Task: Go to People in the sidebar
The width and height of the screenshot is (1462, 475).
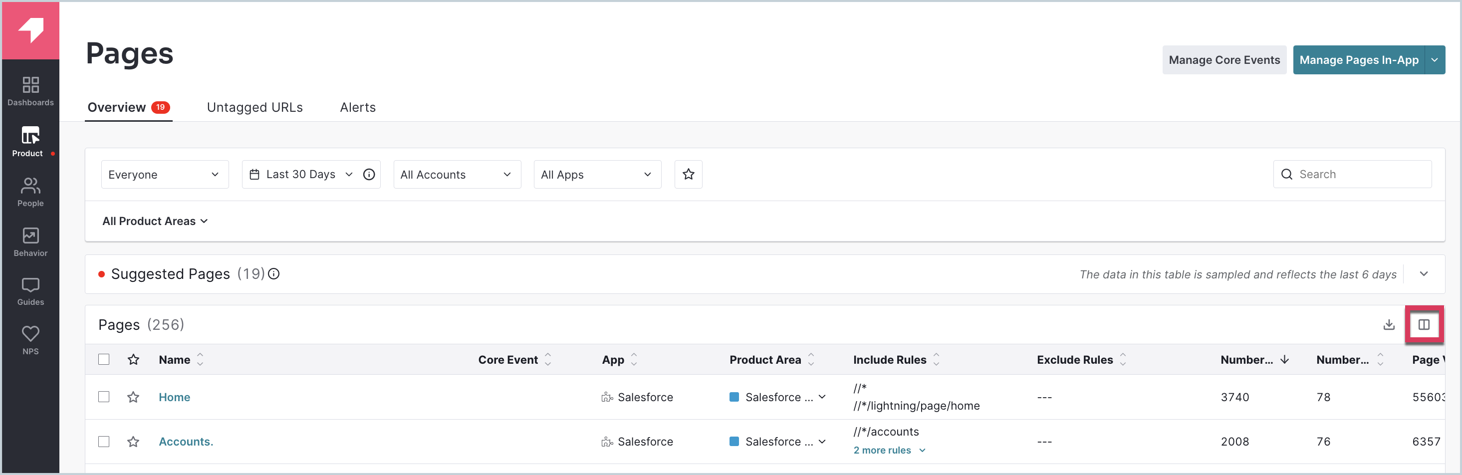Action: tap(30, 193)
